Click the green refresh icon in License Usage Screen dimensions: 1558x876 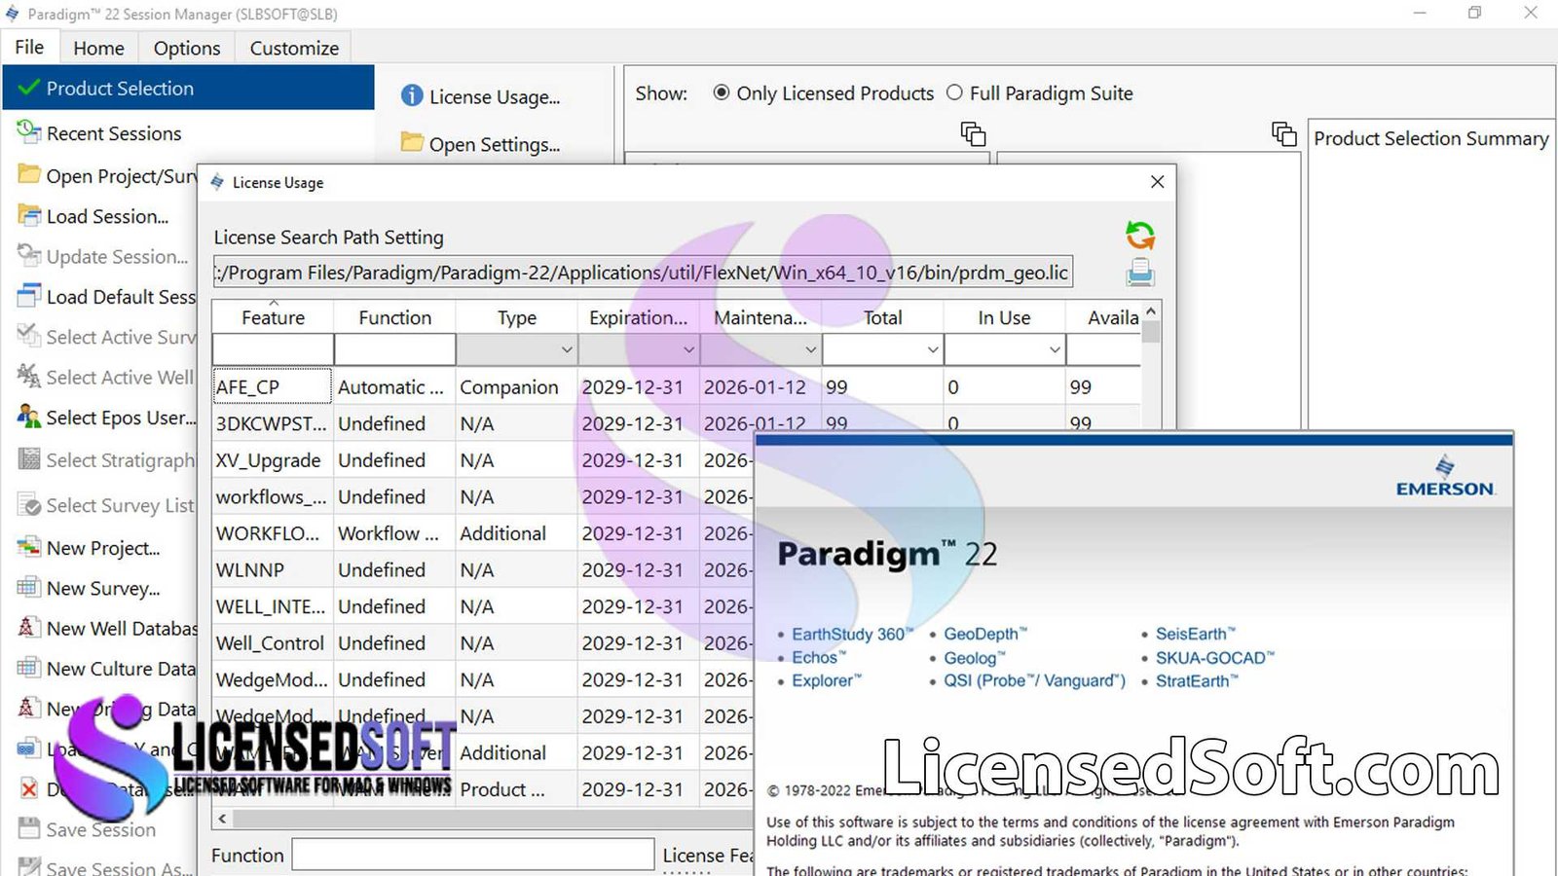pos(1140,235)
